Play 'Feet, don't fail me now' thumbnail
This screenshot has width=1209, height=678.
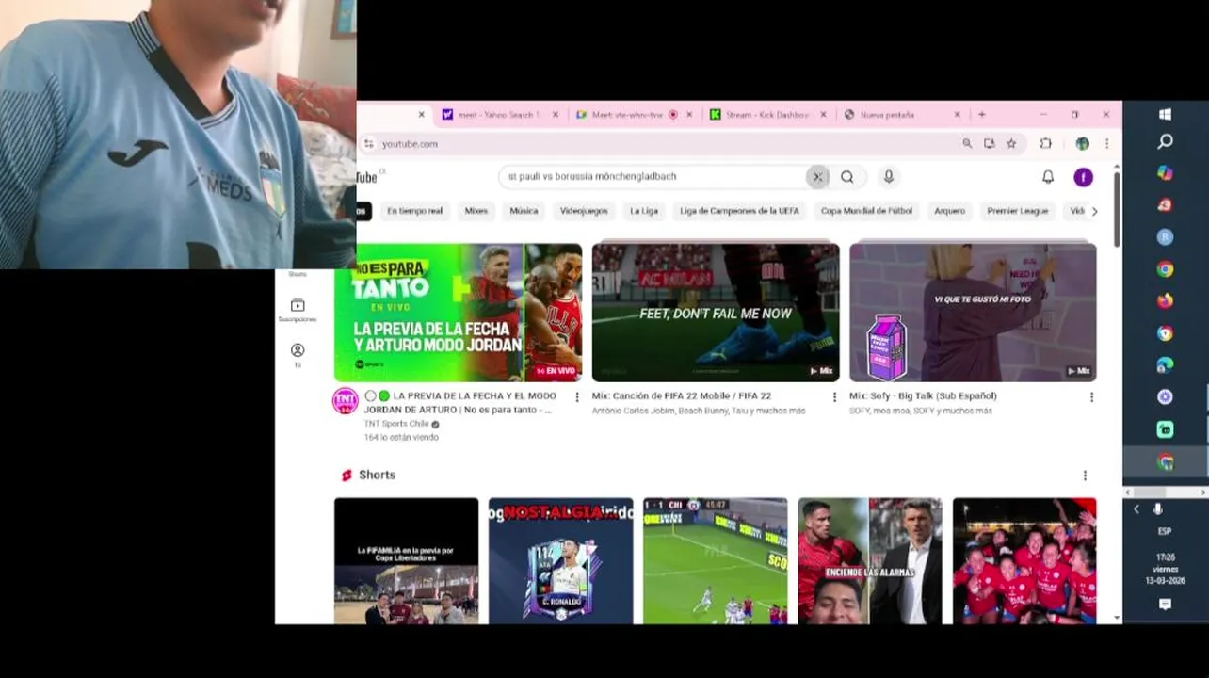click(x=716, y=313)
